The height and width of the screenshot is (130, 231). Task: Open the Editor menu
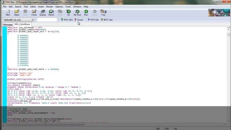pyautogui.click(x=33, y=6)
